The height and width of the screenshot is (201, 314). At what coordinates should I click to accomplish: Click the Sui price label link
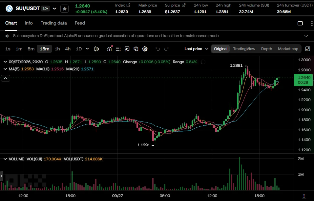(x=172, y=5)
